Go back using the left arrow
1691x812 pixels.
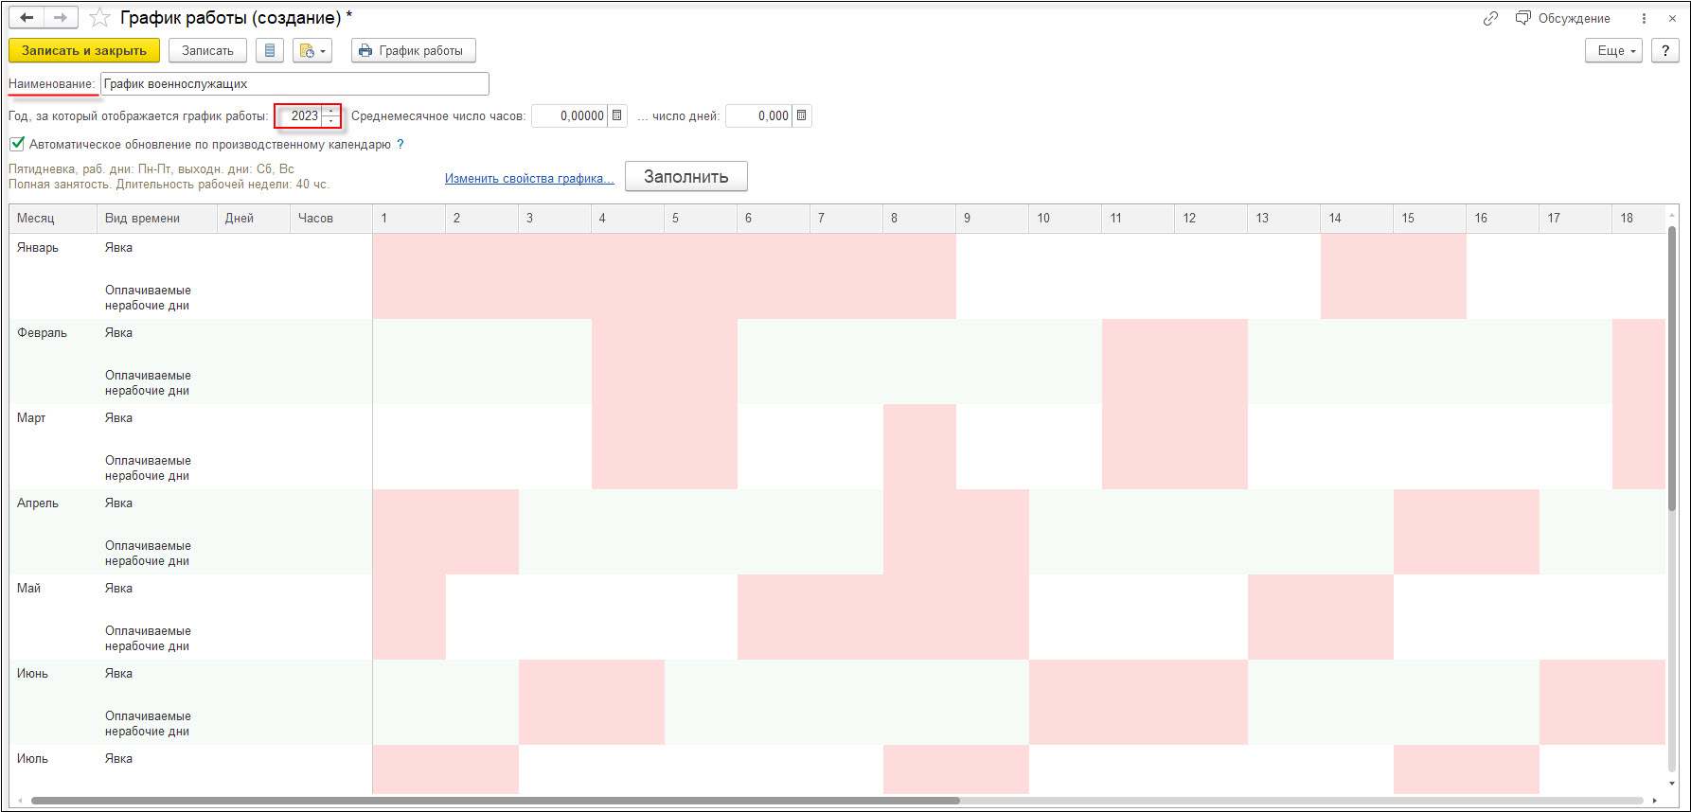click(27, 17)
